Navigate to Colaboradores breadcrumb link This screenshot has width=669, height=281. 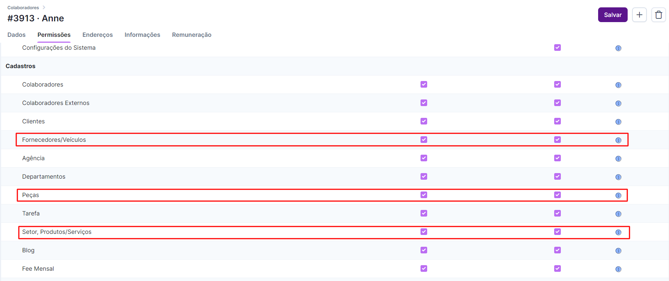click(x=23, y=7)
